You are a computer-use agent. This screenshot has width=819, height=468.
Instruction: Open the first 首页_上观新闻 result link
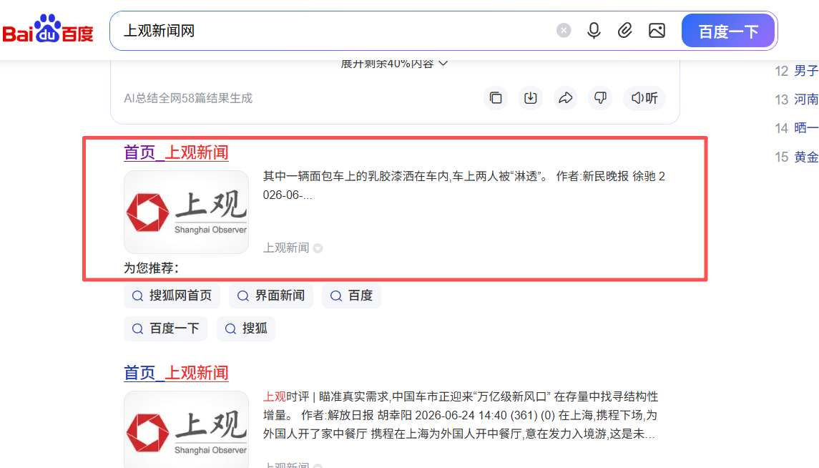click(x=176, y=152)
